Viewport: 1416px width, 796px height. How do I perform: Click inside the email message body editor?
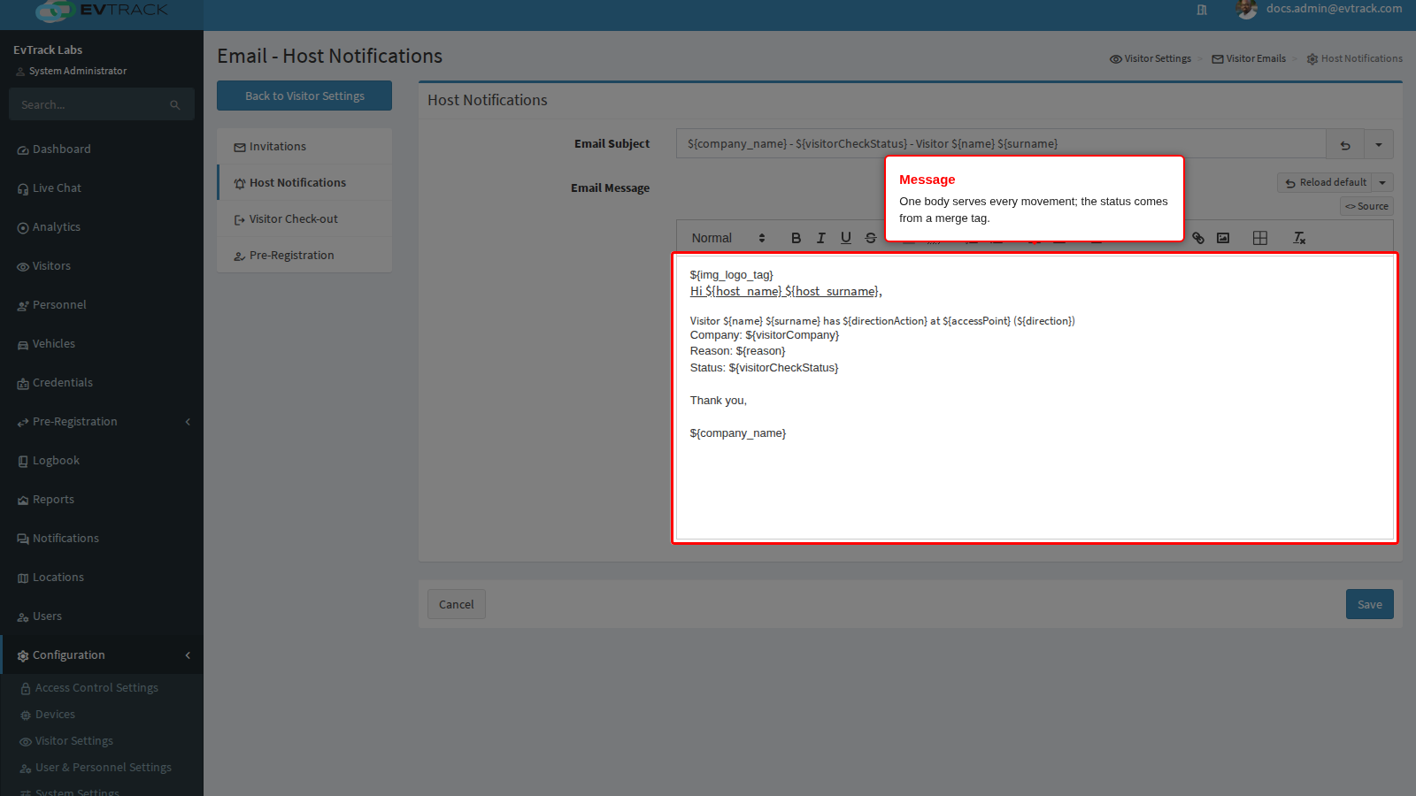click(1035, 398)
